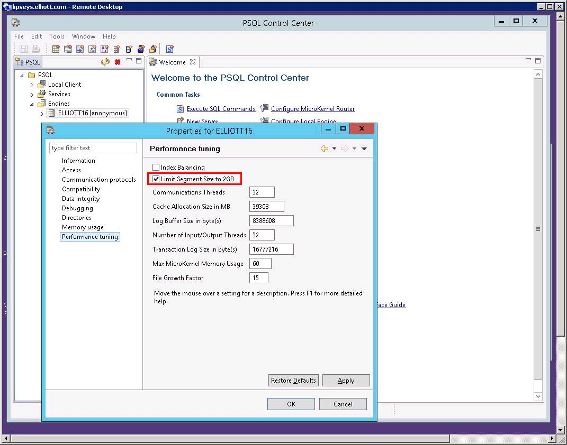Open the back history dropdown arrow
The width and height of the screenshot is (567, 445).
point(334,149)
